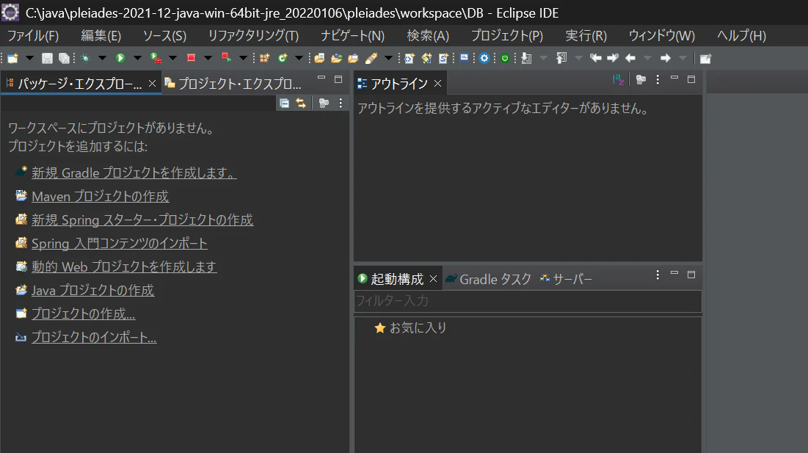Viewport: 808px width, 453px height.
Task: Expand dropdown next to red Stop icon
Action: coord(208,58)
